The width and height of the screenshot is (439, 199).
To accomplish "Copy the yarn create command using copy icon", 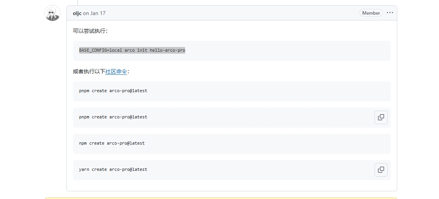I will 381,170.
